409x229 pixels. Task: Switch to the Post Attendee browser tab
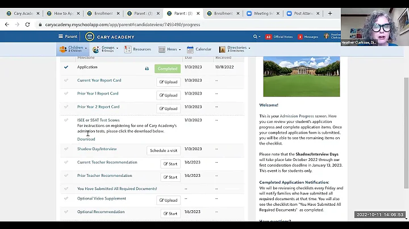(x=303, y=13)
